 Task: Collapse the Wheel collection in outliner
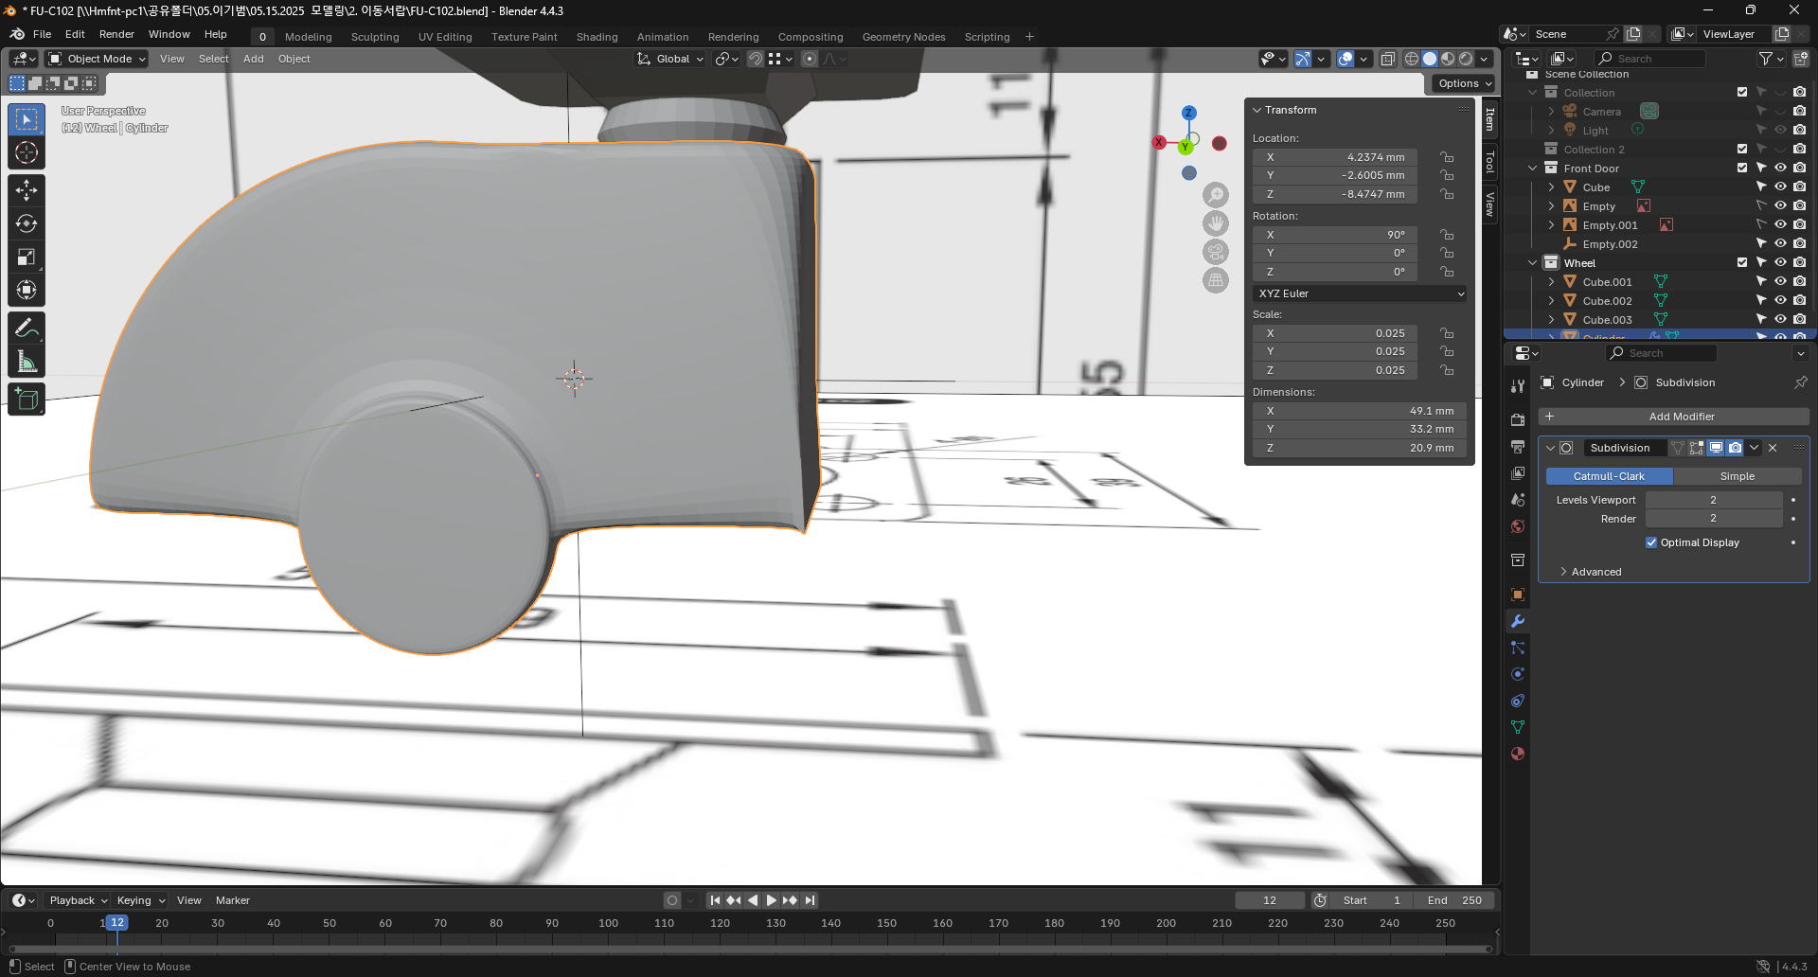click(1533, 262)
